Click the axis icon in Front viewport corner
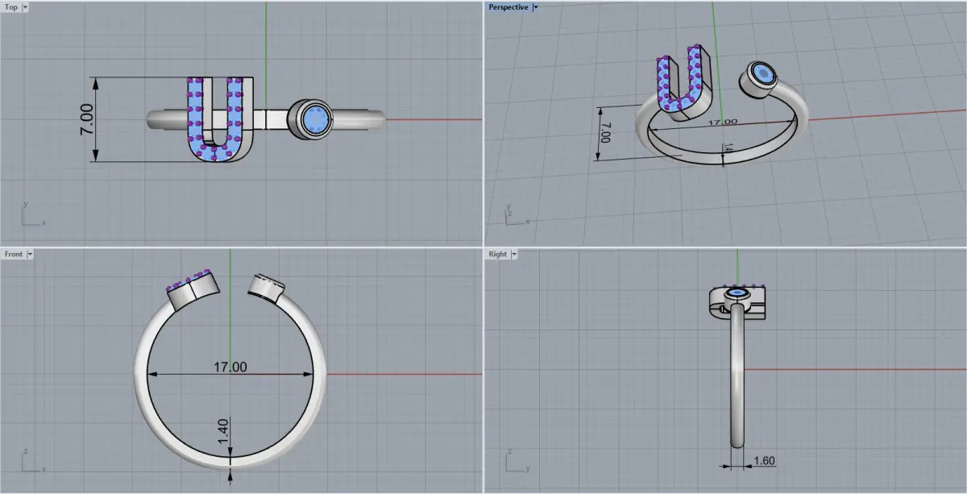Image resolution: width=967 pixels, height=494 pixels. 33,461
